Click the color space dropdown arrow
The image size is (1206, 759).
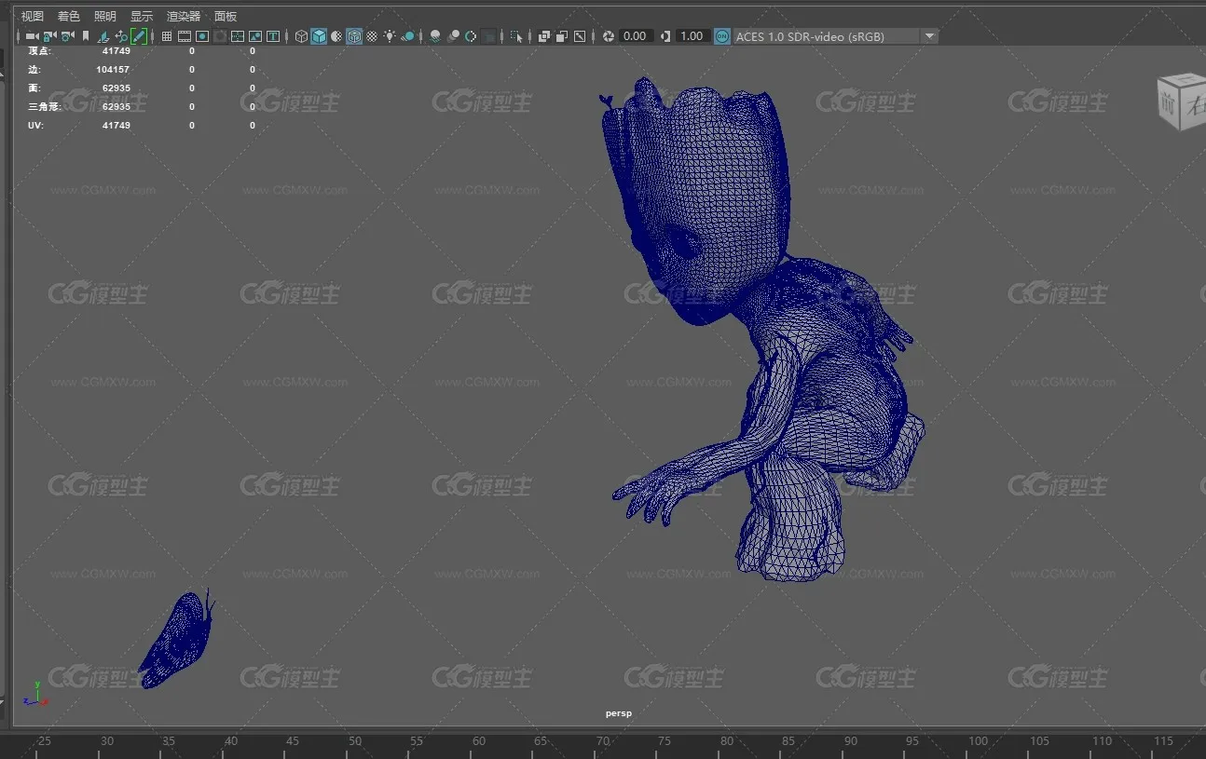929,36
